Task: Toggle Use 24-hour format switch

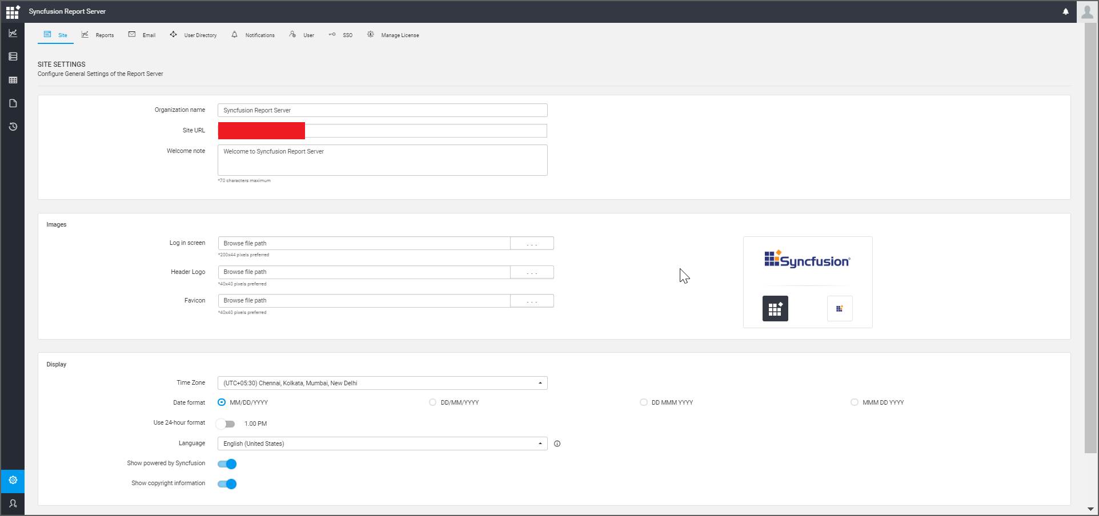Action: 226,424
